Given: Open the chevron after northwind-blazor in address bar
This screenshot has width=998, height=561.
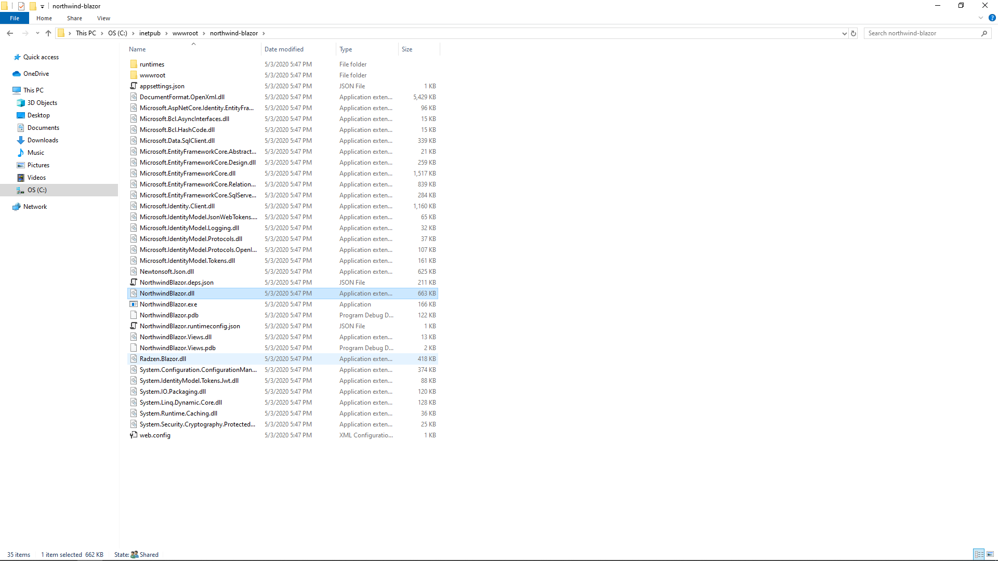Looking at the screenshot, I should (264, 33).
